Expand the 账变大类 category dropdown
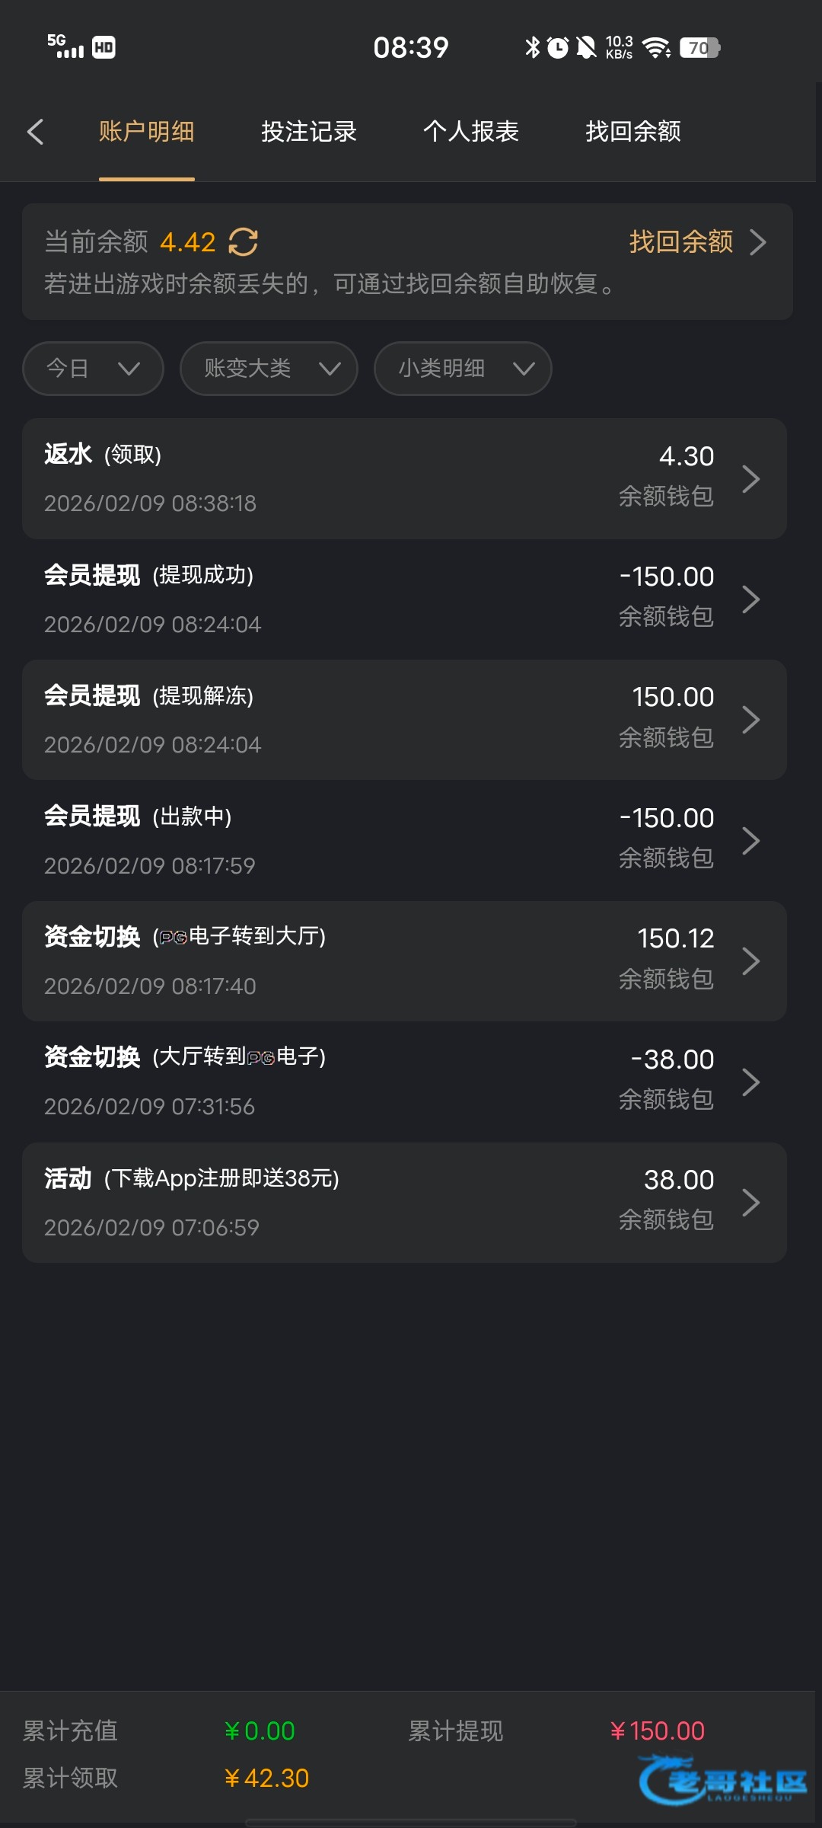The image size is (822, 1828). (269, 369)
